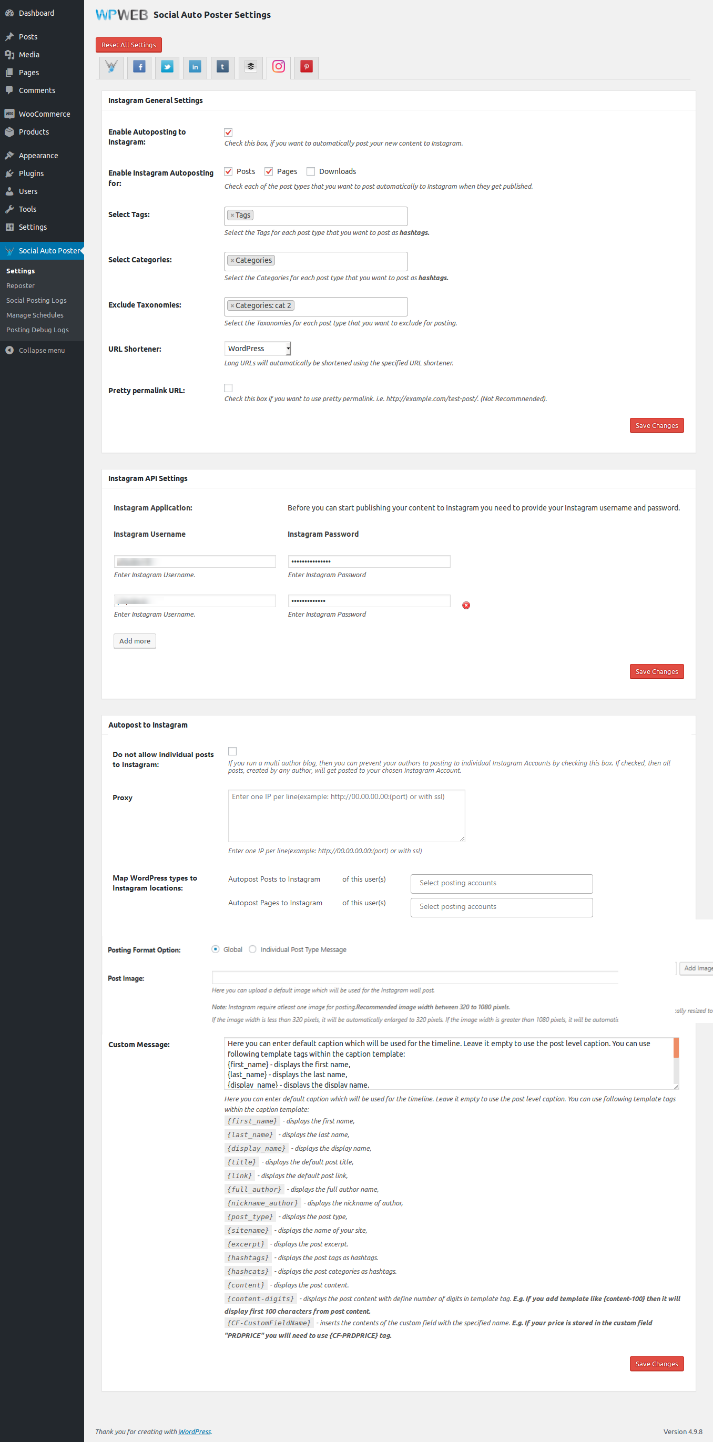Image resolution: width=713 pixels, height=1442 pixels.
Task: Open the Pinterest settings tab icon
Action: (x=307, y=67)
